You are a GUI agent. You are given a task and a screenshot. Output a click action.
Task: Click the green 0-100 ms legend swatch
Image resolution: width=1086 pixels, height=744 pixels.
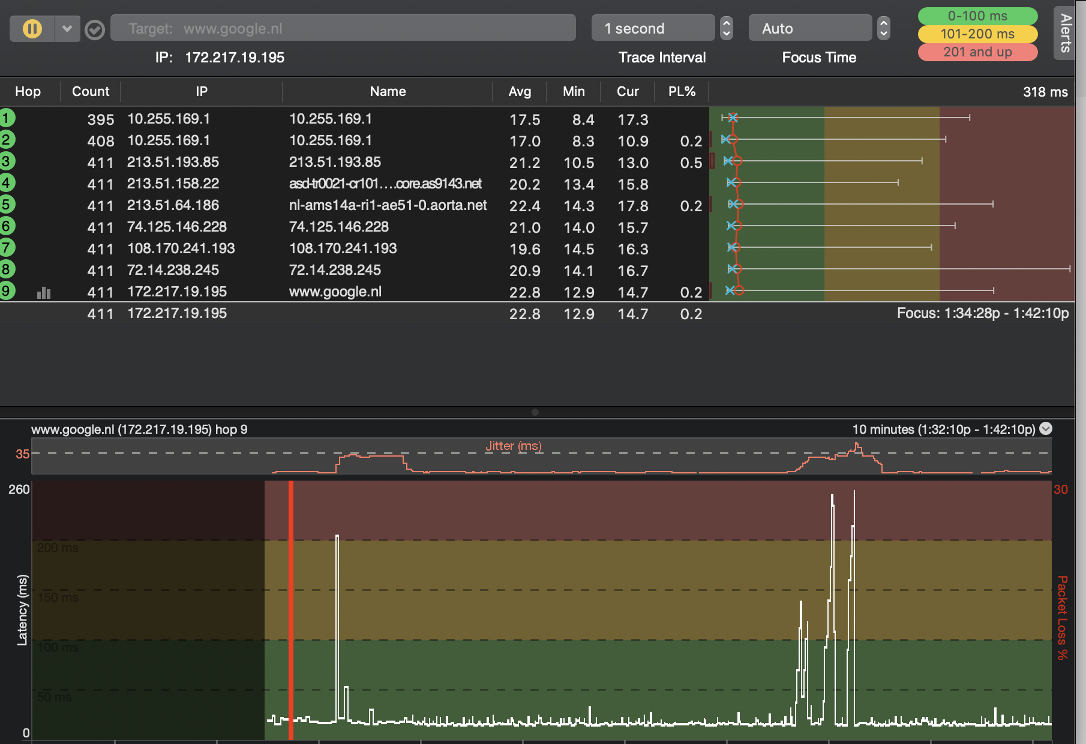pos(977,16)
